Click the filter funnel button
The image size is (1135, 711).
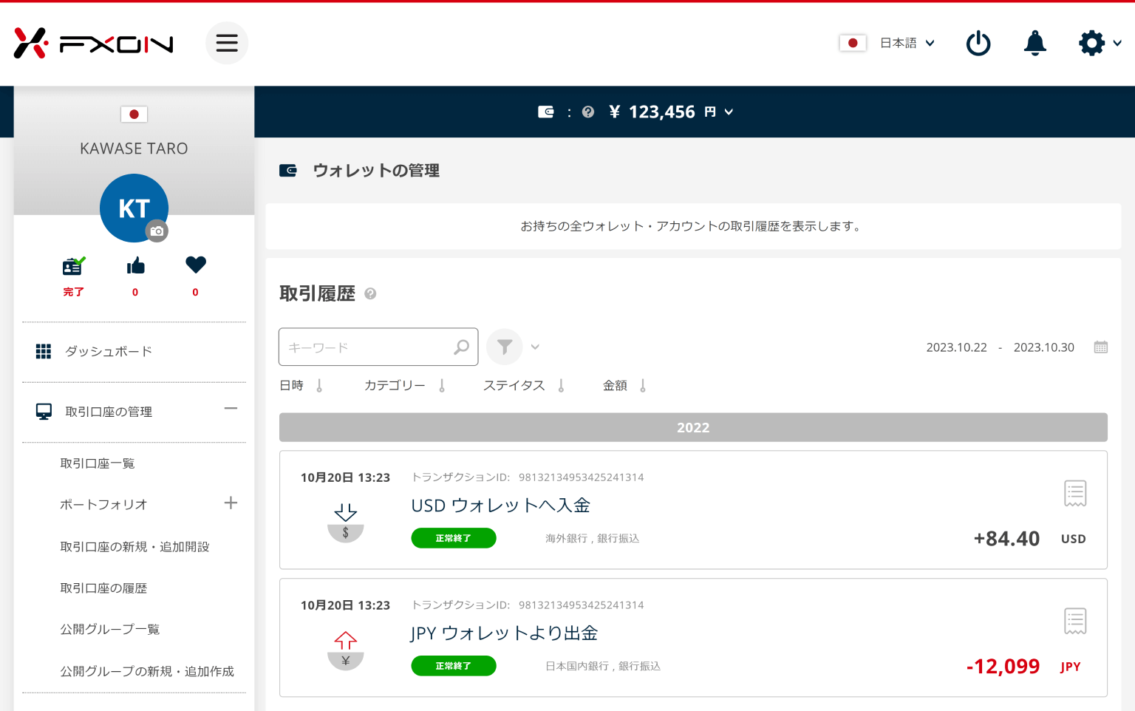click(504, 347)
